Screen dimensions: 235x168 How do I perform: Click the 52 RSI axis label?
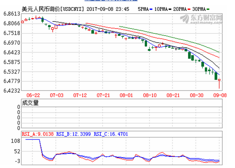pyautogui.click(x=17, y=152)
